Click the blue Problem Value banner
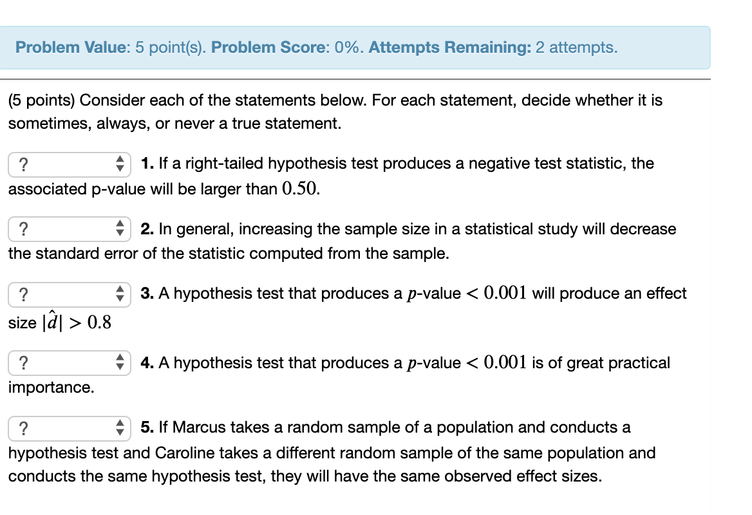The width and height of the screenshot is (752, 515). pos(355,47)
